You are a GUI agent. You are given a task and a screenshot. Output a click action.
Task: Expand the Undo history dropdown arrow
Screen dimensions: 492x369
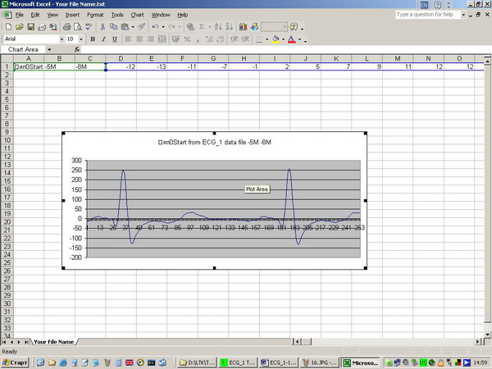coord(163,27)
